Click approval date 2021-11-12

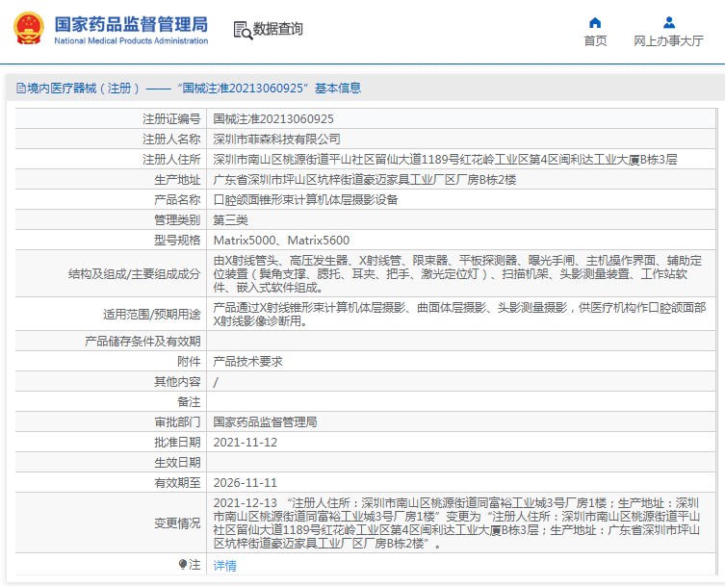tap(246, 443)
